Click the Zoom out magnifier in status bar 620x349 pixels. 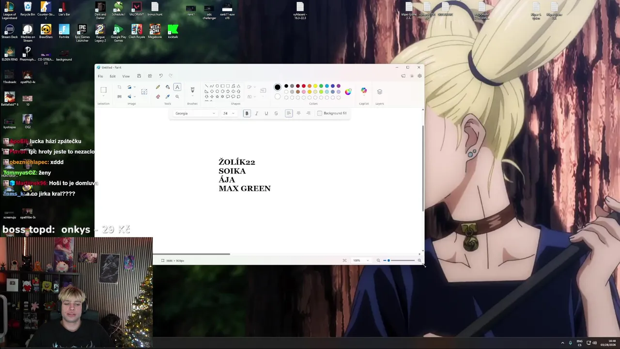[x=378, y=260]
